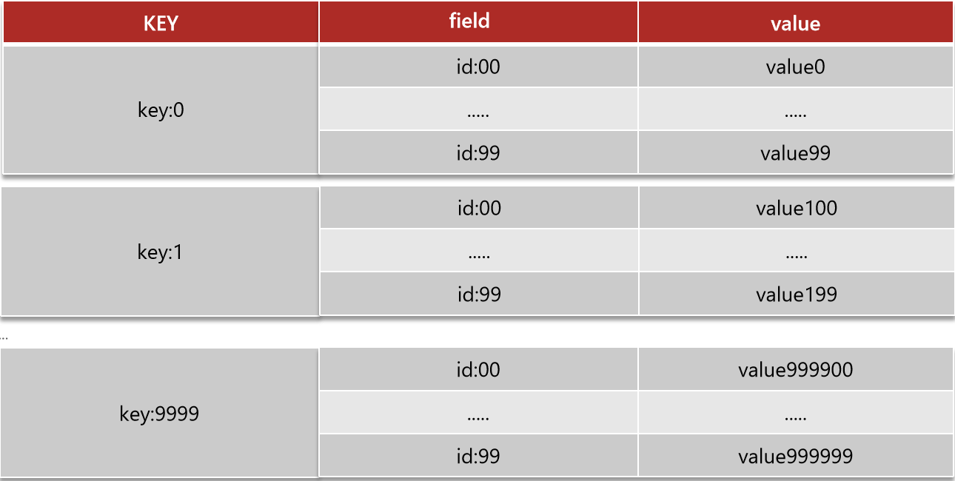Click the value0 cell
The height and width of the screenshot is (481, 955).
click(795, 67)
